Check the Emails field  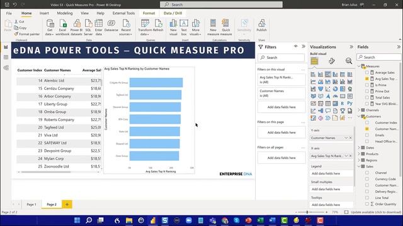coord(367,135)
